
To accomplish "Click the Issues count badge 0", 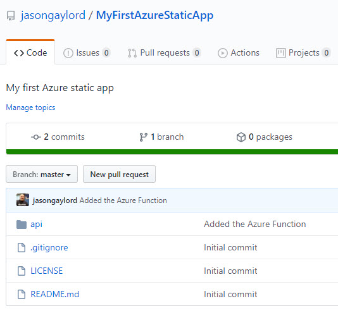I will pyautogui.click(x=106, y=53).
